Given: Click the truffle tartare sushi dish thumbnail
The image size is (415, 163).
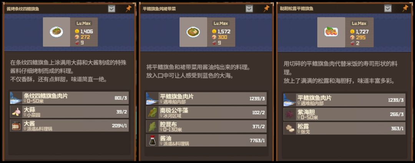Looking at the screenshot, I should click(x=331, y=32).
